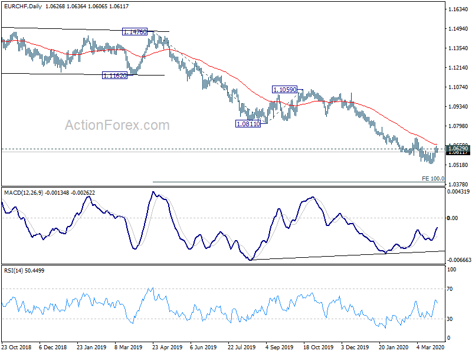Viewport: 472px width, 354px height.
Task: Click the ActionForex.com watermark
Action: click(x=117, y=125)
